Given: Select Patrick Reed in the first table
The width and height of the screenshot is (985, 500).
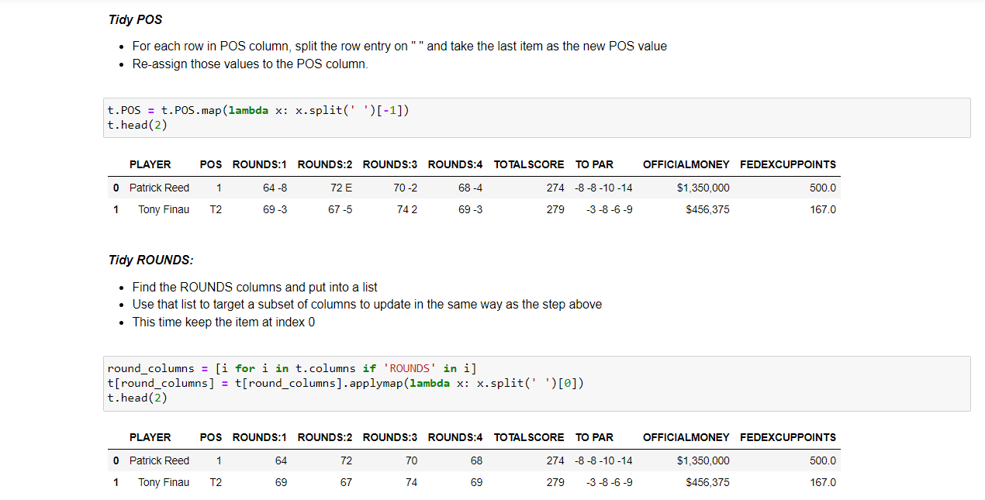Looking at the screenshot, I should [x=159, y=188].
